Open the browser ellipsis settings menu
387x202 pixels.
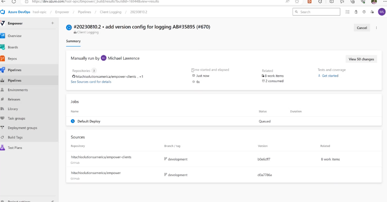(384, 2)
